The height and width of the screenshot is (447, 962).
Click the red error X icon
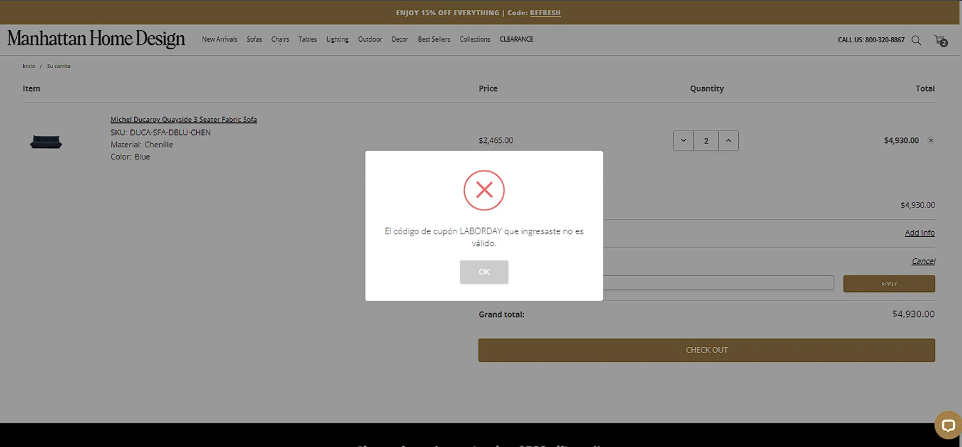click(484, 190)
